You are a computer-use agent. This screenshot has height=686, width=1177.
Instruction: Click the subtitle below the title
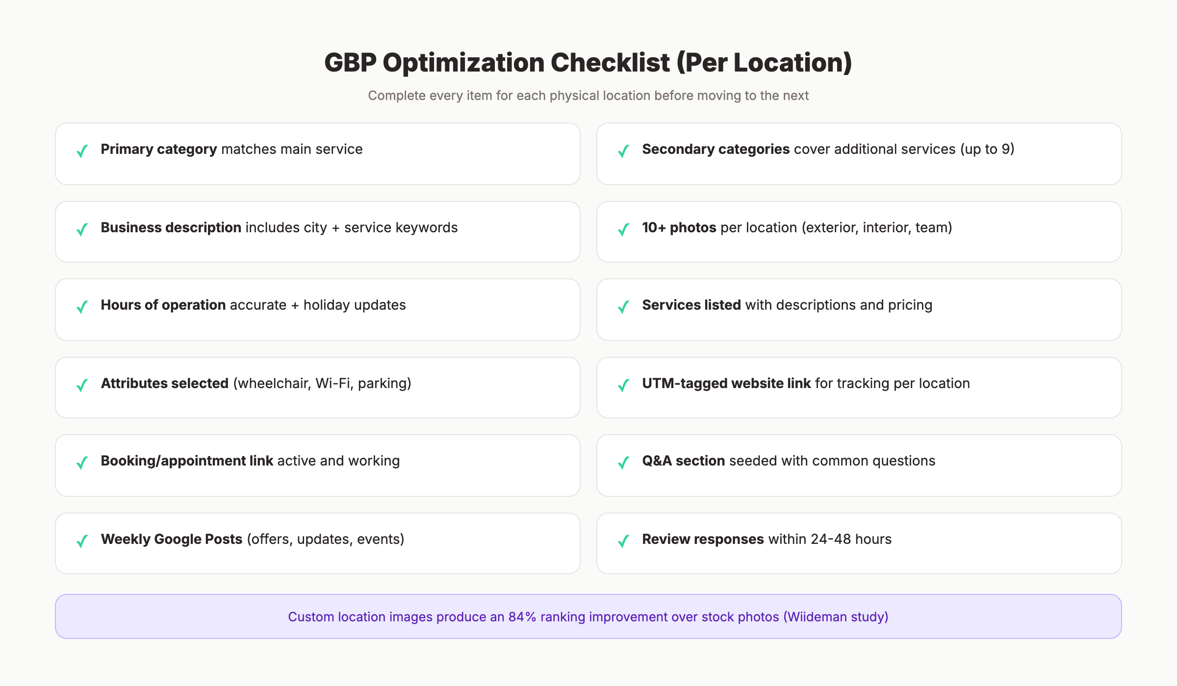(x=588, y=96)
